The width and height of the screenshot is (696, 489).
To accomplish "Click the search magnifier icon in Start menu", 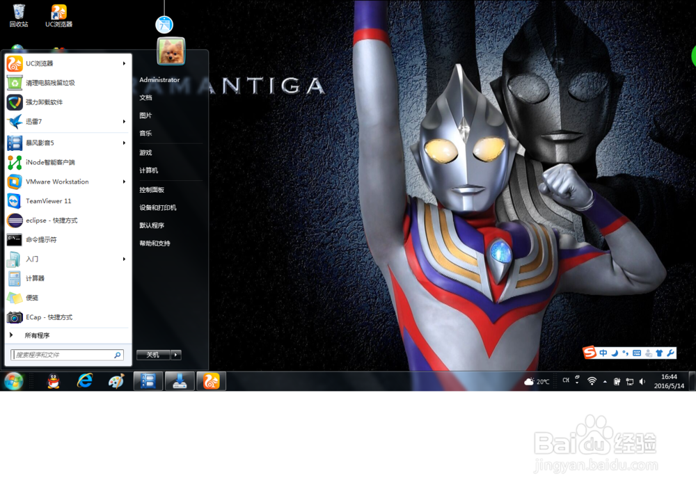I will 118,355.
